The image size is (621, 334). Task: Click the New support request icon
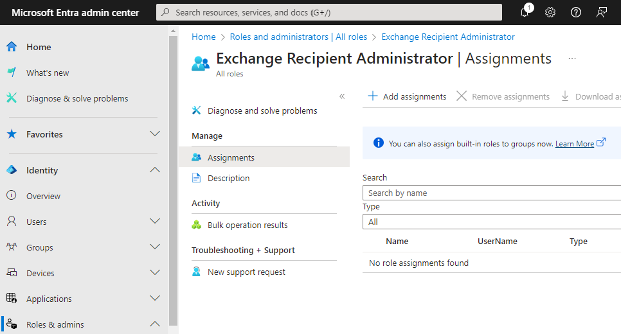point(197,272)
